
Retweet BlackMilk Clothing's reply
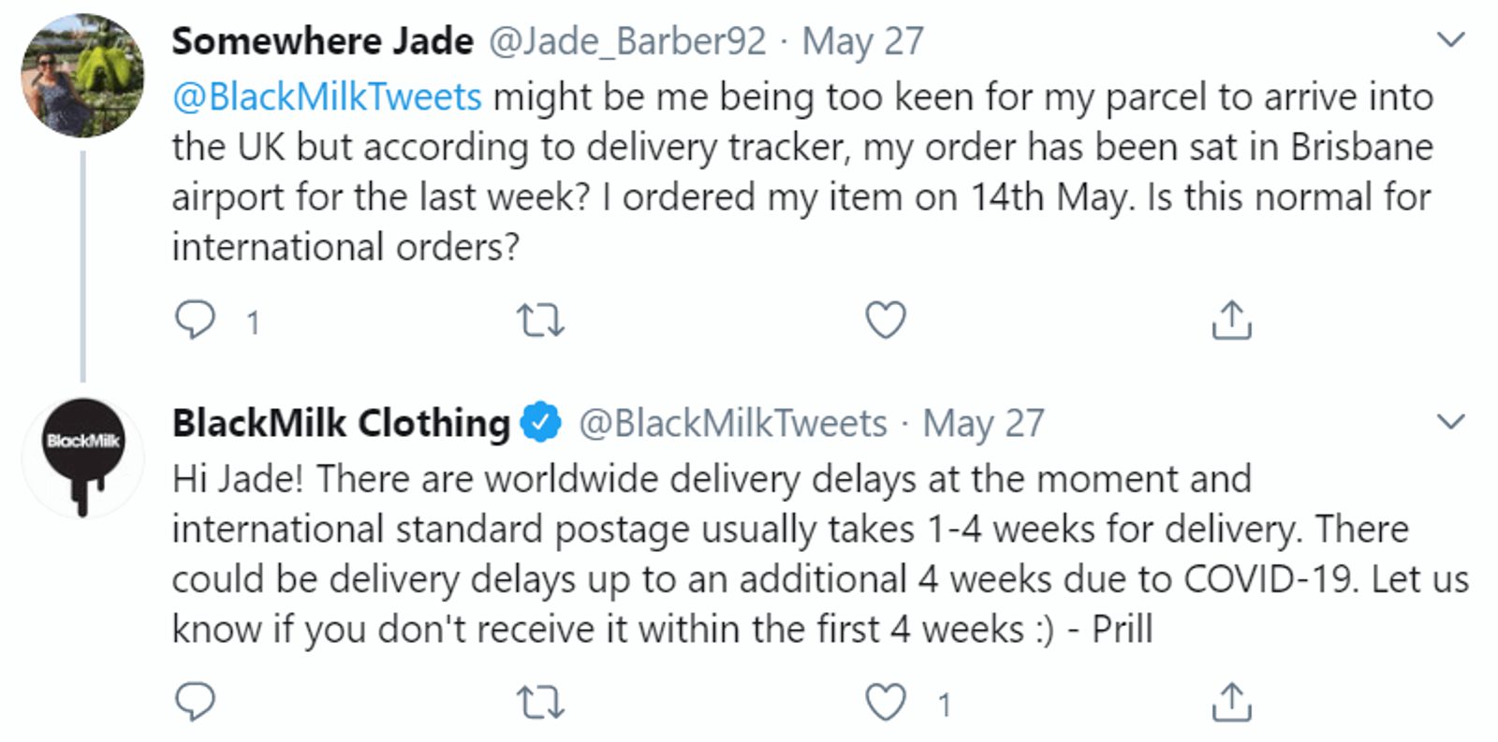[x=541, y=700]
